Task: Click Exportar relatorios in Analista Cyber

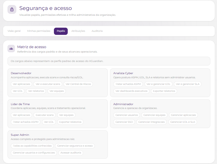Action: pyautogui.click(x=164, y=91)
